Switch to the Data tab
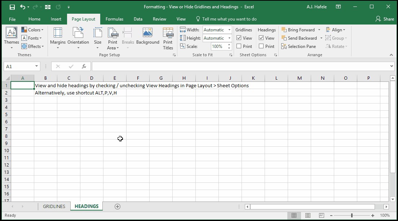 (138, 19)
